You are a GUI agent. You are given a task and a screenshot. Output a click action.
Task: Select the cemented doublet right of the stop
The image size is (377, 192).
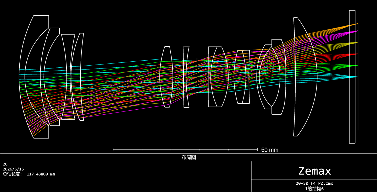[218, 77]
